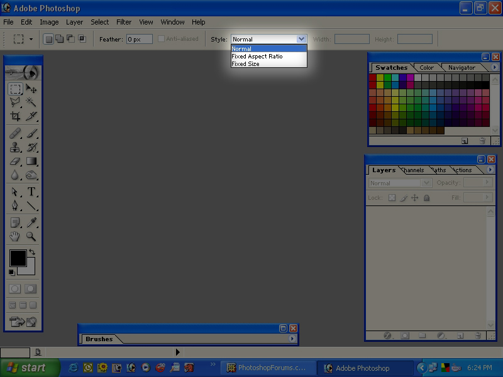Select the Eraser tool
The height and width of the screenshot is (377, 503).
(x=16, y=161)
